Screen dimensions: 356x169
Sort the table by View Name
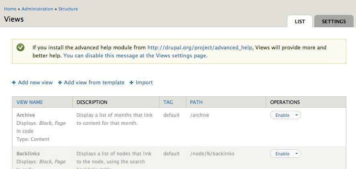(30, 102)
